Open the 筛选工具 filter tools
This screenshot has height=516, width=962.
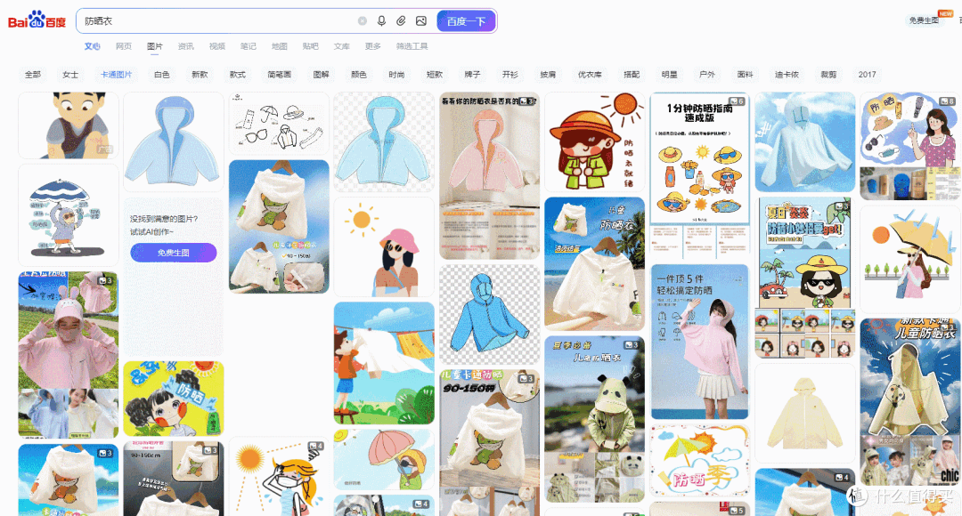click(412, 46)
